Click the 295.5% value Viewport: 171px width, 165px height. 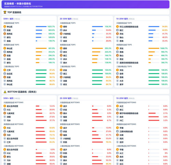pos(108,48)
